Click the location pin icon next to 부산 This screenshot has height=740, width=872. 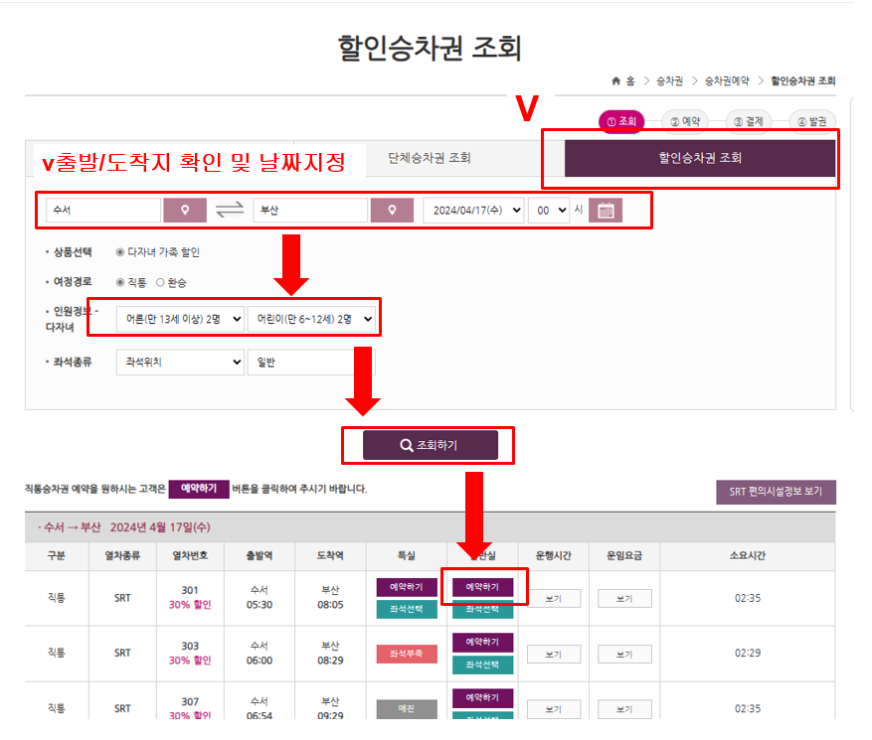coord(392,210)
